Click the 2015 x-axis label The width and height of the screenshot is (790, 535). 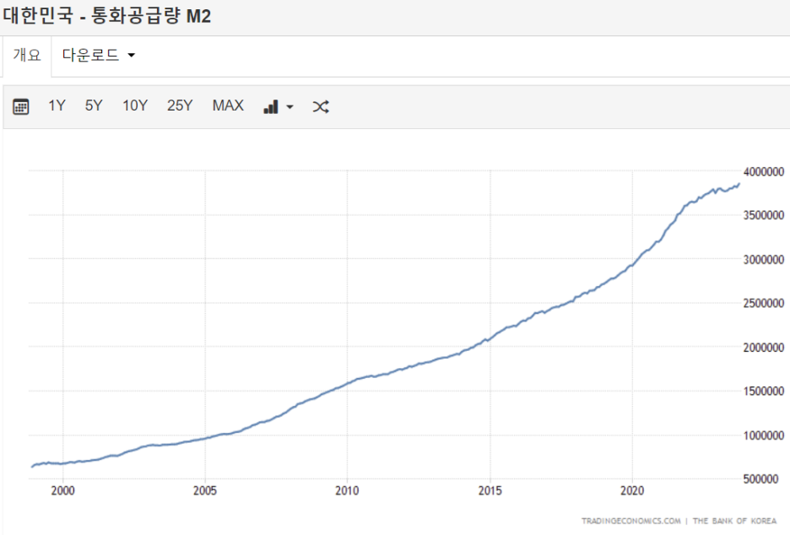click(490, 490)
